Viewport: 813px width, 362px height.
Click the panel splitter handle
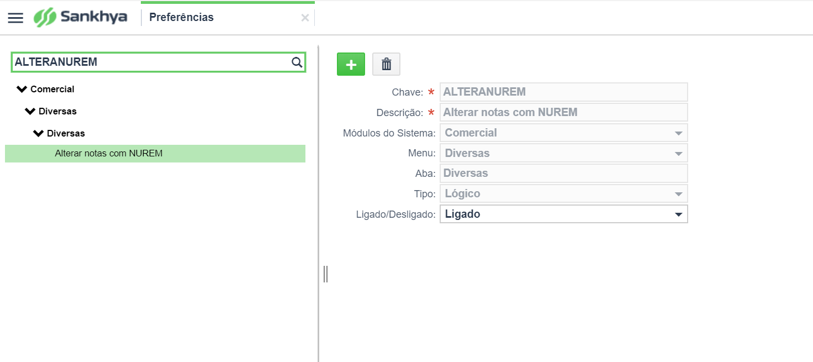click(x=325, y=274)
